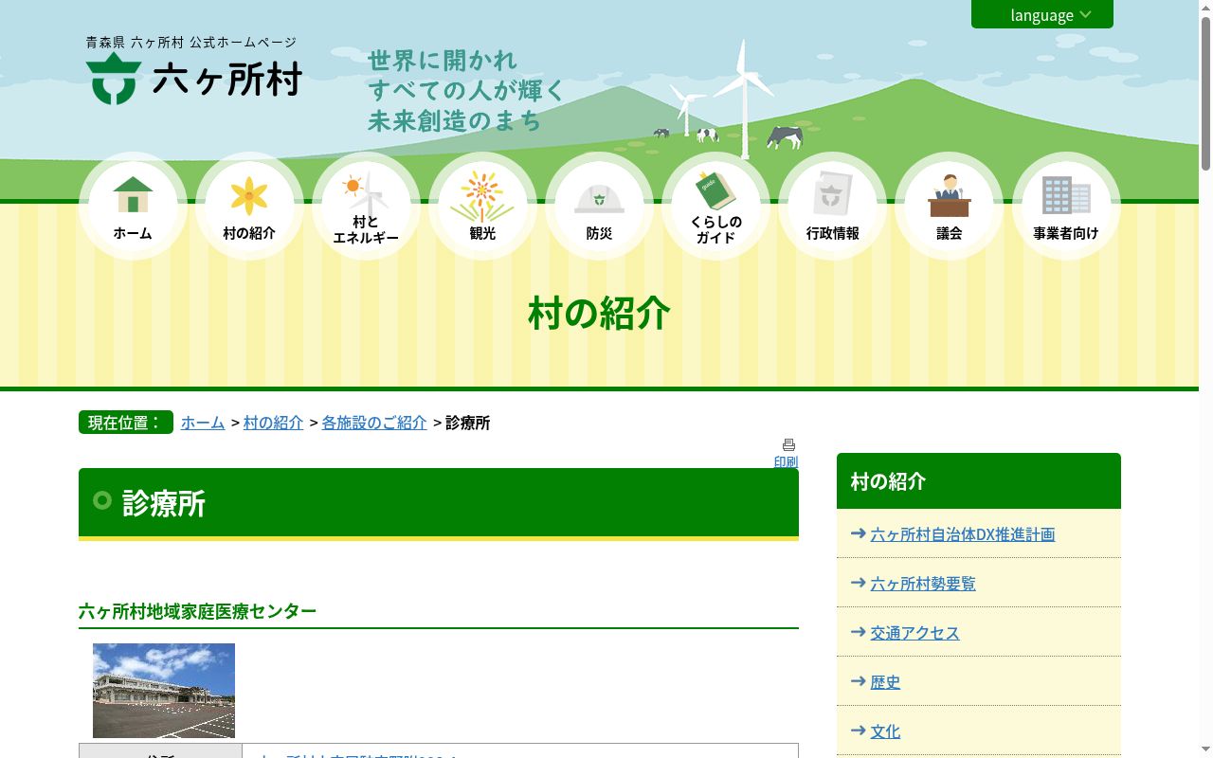
Task: Open 村とエネルギー windmill icon
Action: pyautogui.click(x=366, y=207)
